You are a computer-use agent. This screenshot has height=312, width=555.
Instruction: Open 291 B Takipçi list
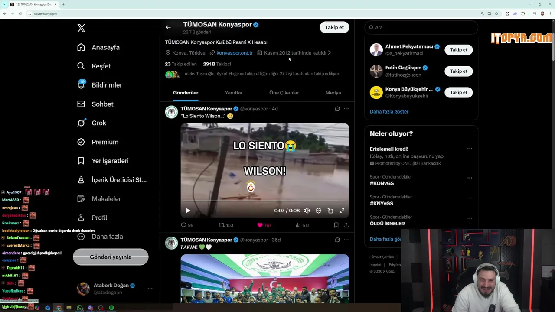217,64
